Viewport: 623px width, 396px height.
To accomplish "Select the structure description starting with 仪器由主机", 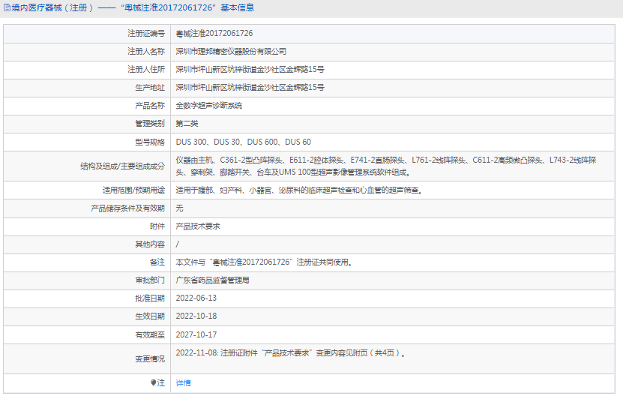I will 386,166.
